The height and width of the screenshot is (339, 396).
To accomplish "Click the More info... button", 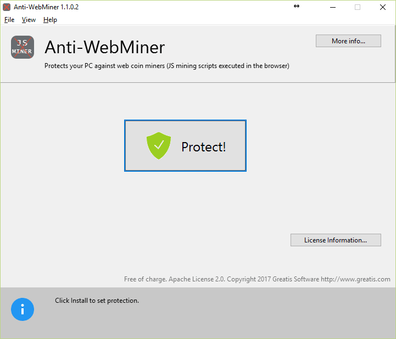I will (x=348, y=41).
